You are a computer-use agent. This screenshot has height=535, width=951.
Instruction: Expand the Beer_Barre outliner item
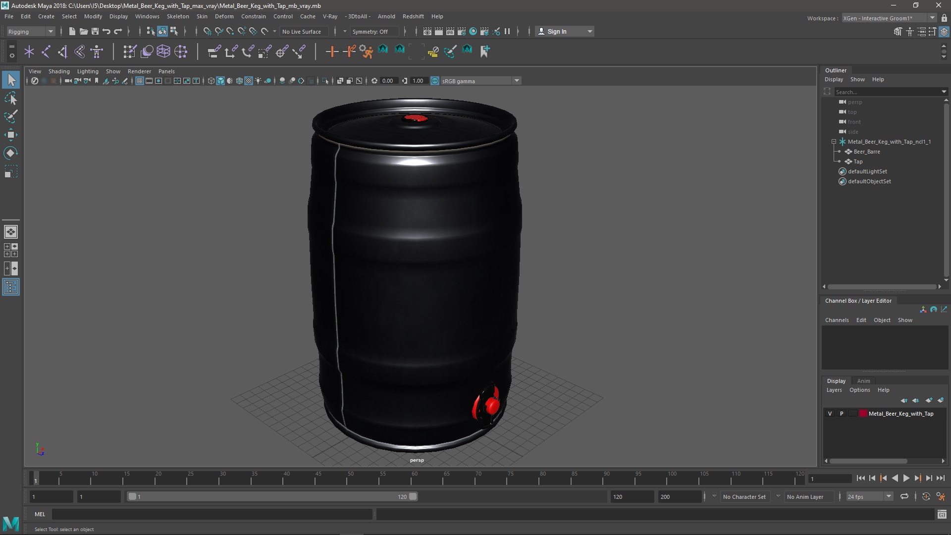(840, 152)
